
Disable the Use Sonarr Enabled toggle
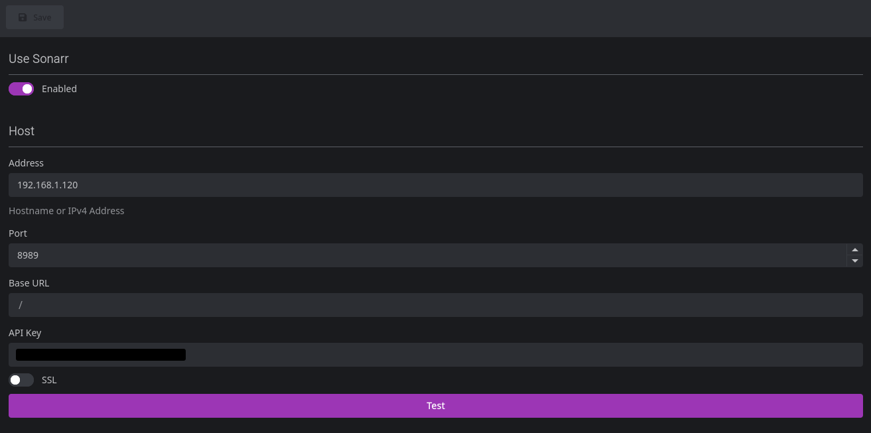[21, 89]
